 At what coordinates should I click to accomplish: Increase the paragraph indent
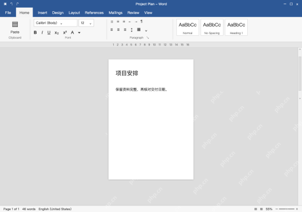(136, 22)
